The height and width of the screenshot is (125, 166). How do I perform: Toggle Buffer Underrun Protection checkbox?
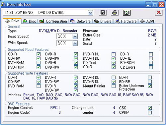pos(150,86)
